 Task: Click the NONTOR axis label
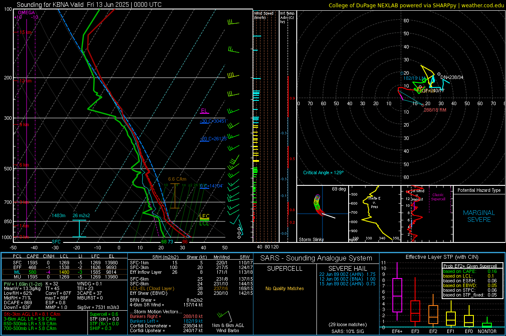[487, 331]
